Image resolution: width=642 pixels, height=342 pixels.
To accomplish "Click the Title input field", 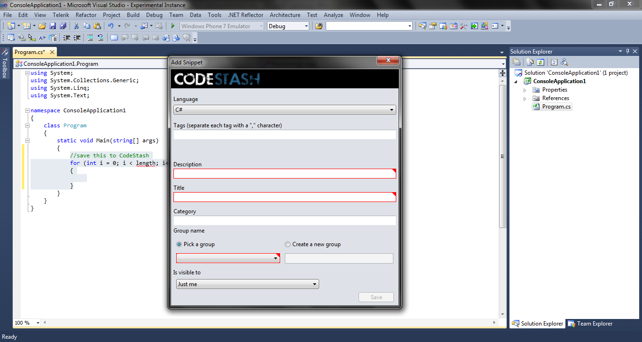I will [x=285, y=197].
